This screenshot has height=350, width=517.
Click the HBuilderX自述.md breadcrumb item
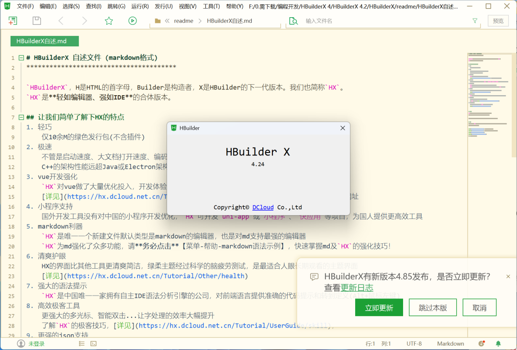(229, 21)
